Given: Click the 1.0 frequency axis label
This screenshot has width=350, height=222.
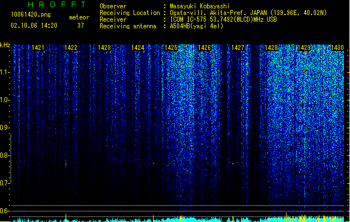Looking at the screenshot, I should [x=4, y=100].
